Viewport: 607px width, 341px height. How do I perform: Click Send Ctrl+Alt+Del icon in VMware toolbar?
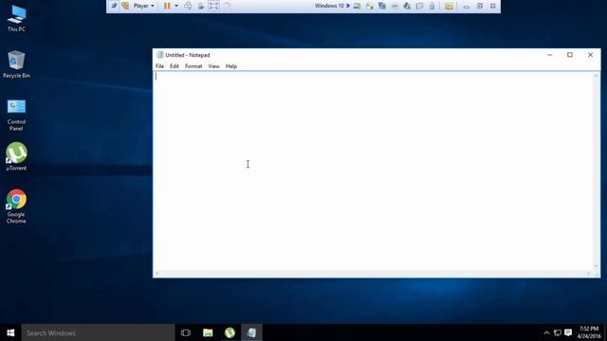[x=188, y=6]
